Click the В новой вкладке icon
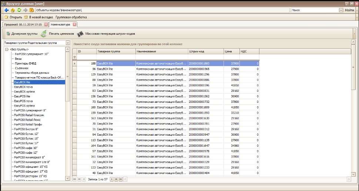This screenshot has width=359, height=191. click(x=26, y=17)
